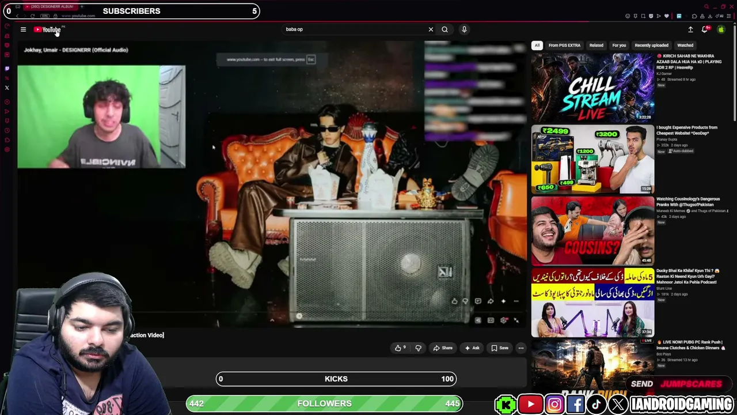Clear the 'baba op' search text
This screenshot has width=737, height=415.
coord(431,29)
